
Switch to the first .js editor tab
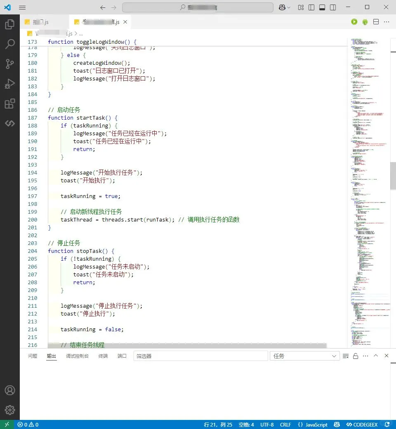[x=44, y=22]
